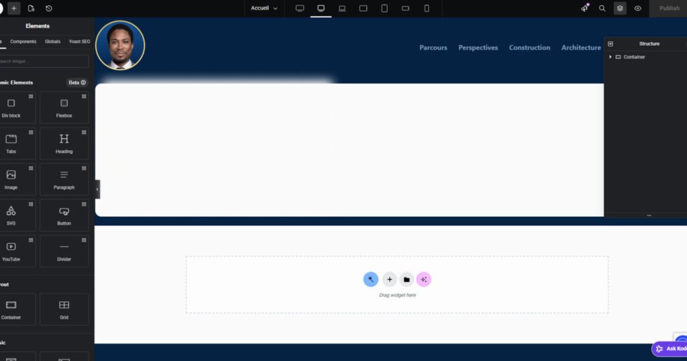687x361 pixels.
Task: Switch to the Globals tab
Action: click(x=52, y=42)
